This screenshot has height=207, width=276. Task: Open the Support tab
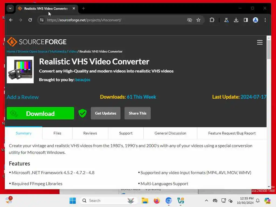coord(126,133)
